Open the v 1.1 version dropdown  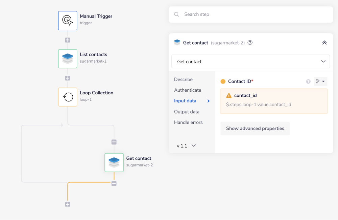pyautogui.click(x=186, y=146)
